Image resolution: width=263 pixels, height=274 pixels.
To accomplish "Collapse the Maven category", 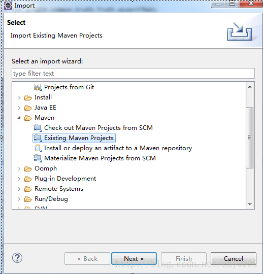I will click(19, 118).
